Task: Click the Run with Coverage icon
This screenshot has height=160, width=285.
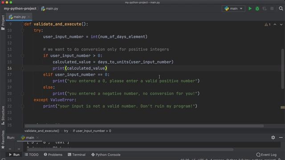Action: [x=265, y=8]
